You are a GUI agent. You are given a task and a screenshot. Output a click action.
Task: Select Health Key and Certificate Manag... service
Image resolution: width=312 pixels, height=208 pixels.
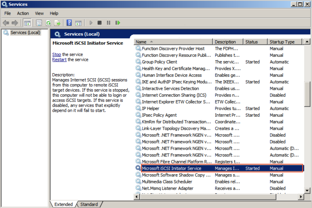(x=176, y=69)
